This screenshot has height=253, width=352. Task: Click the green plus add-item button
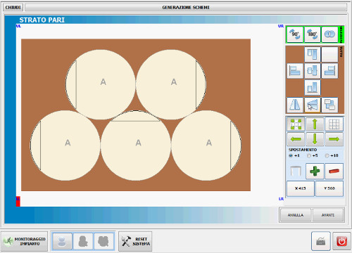click(315, 171)
